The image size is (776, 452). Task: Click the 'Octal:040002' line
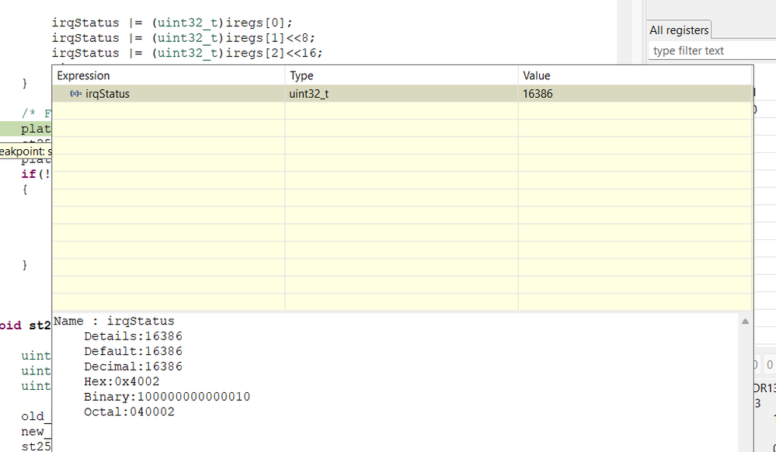(x=129, y=412)
